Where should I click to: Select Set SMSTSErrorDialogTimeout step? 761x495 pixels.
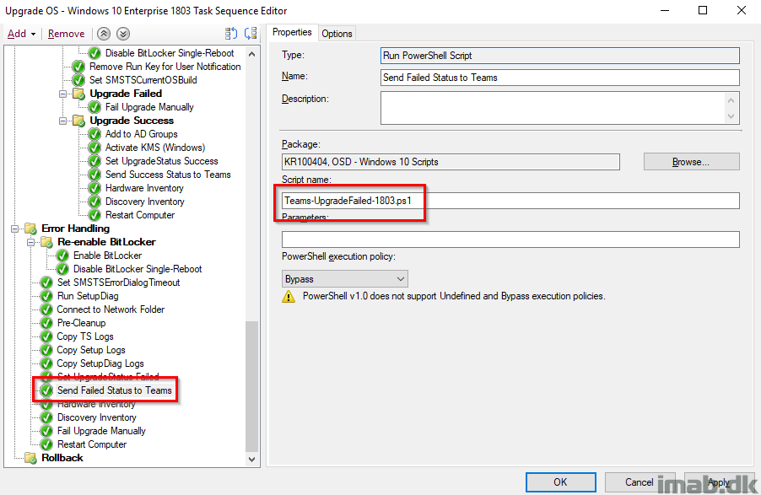point(118,282)
